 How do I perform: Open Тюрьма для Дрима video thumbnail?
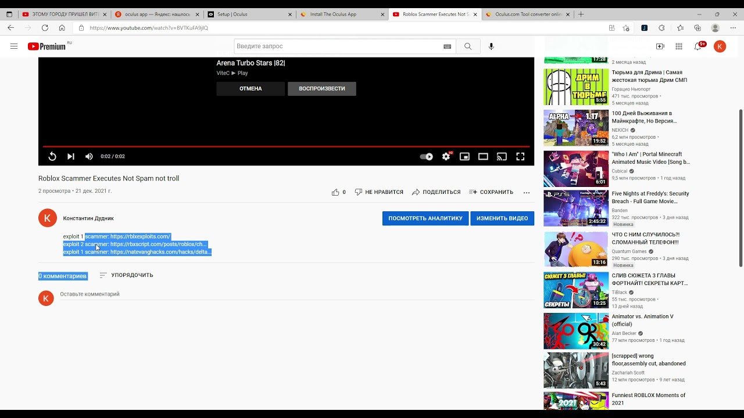576,87
